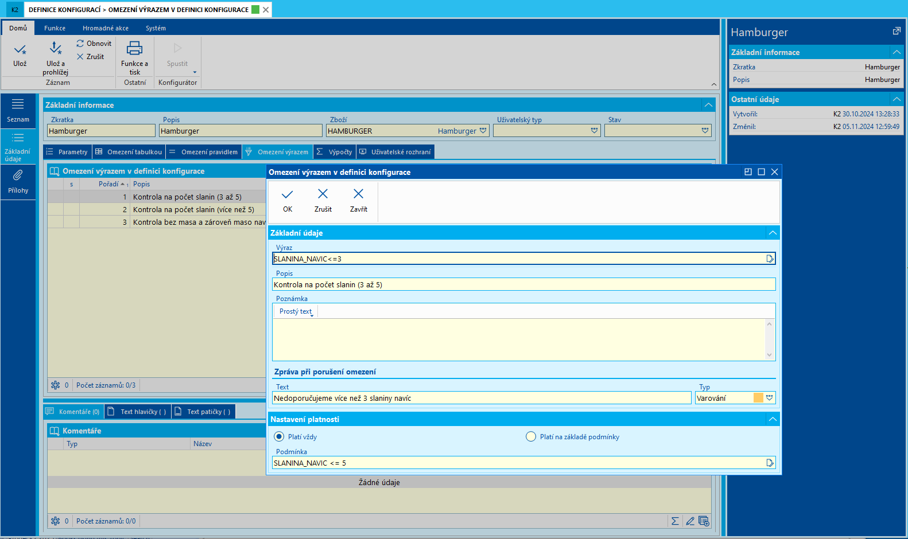Open the Základní údaje sidebar view
This screenshot has width=908, height=539.
(18, 146)
